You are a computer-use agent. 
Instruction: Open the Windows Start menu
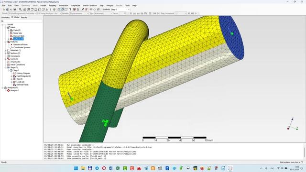[76, 168]
